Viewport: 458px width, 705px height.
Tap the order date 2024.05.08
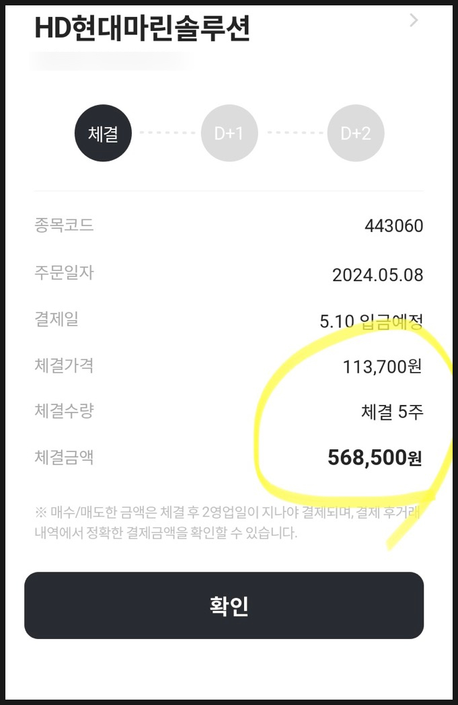377,274
